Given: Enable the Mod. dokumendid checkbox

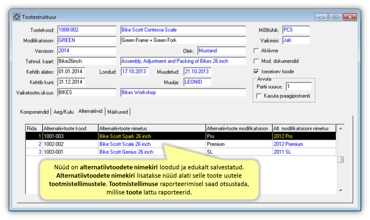Looking at the screenshot, I should pos(256,61).
